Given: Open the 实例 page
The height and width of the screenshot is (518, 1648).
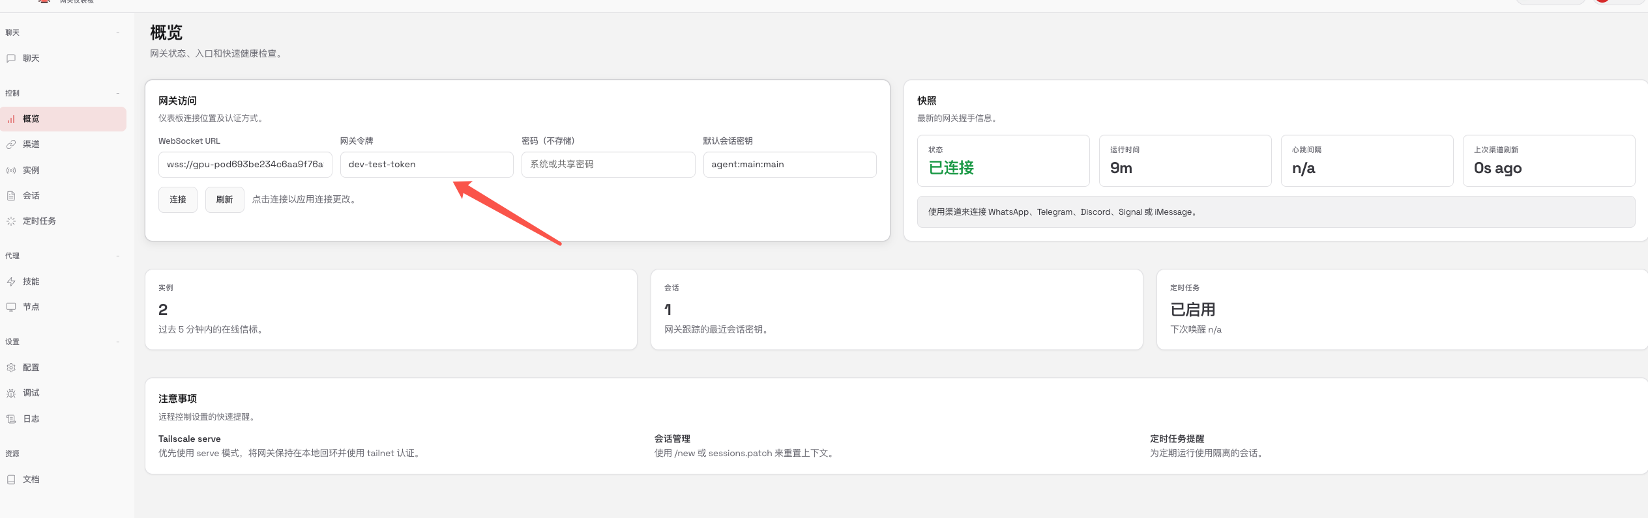Looking at the screenshot, I should [63, 170].
